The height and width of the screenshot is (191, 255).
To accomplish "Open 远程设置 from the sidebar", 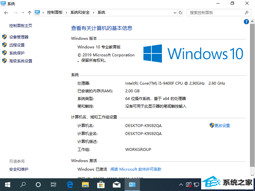I will [x=17, y=45].
